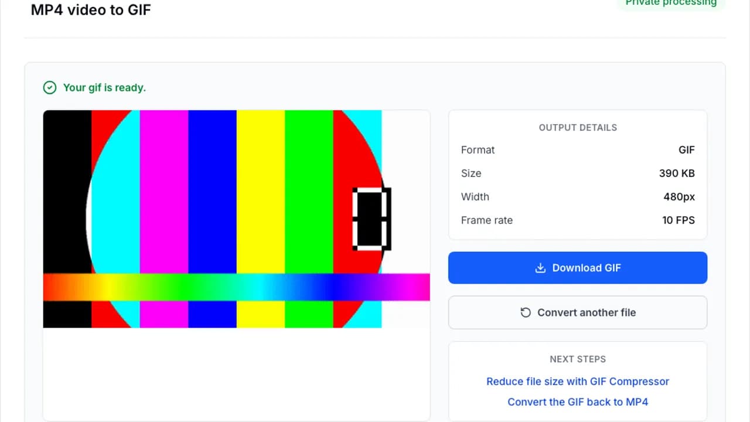
Task: Click the 'Frame rate' label
Action: 487,220
